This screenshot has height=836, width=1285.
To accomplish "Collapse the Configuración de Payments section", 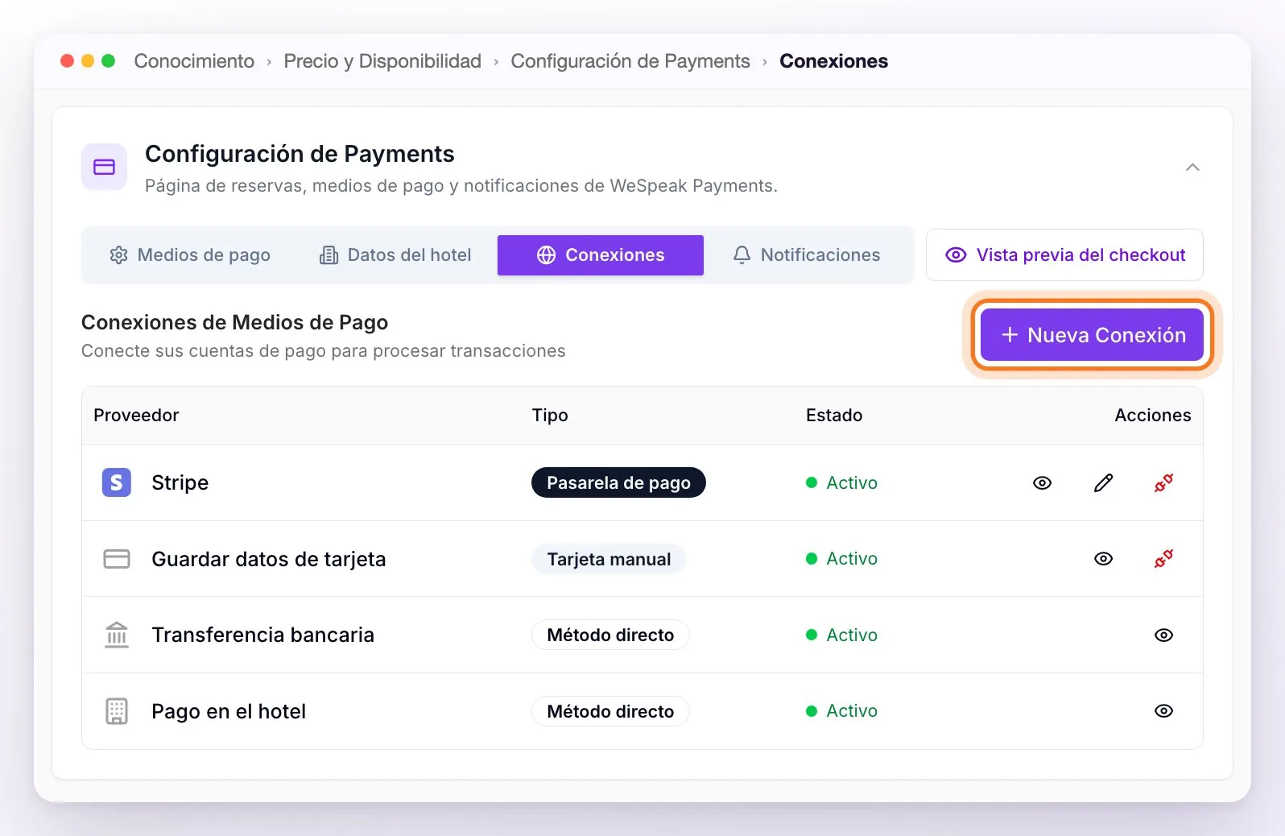I will [x=1192, y=168].
